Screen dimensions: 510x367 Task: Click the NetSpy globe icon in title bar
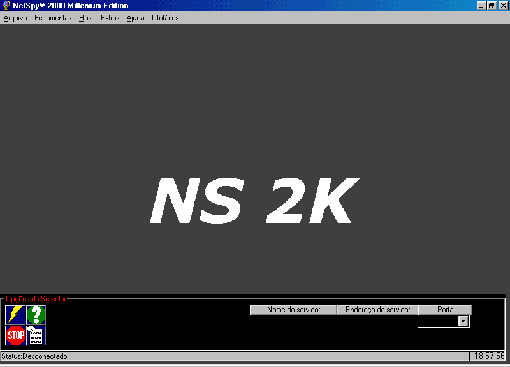pyautogui.click(x=6, y=6)
